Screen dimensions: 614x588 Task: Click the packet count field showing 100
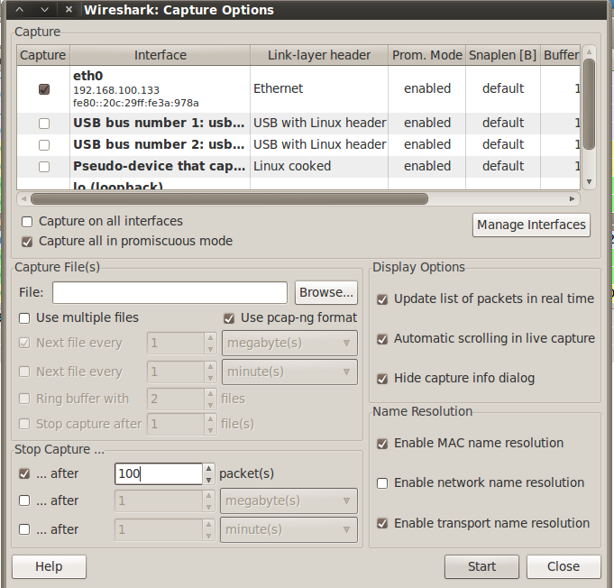tap(159, 473)
